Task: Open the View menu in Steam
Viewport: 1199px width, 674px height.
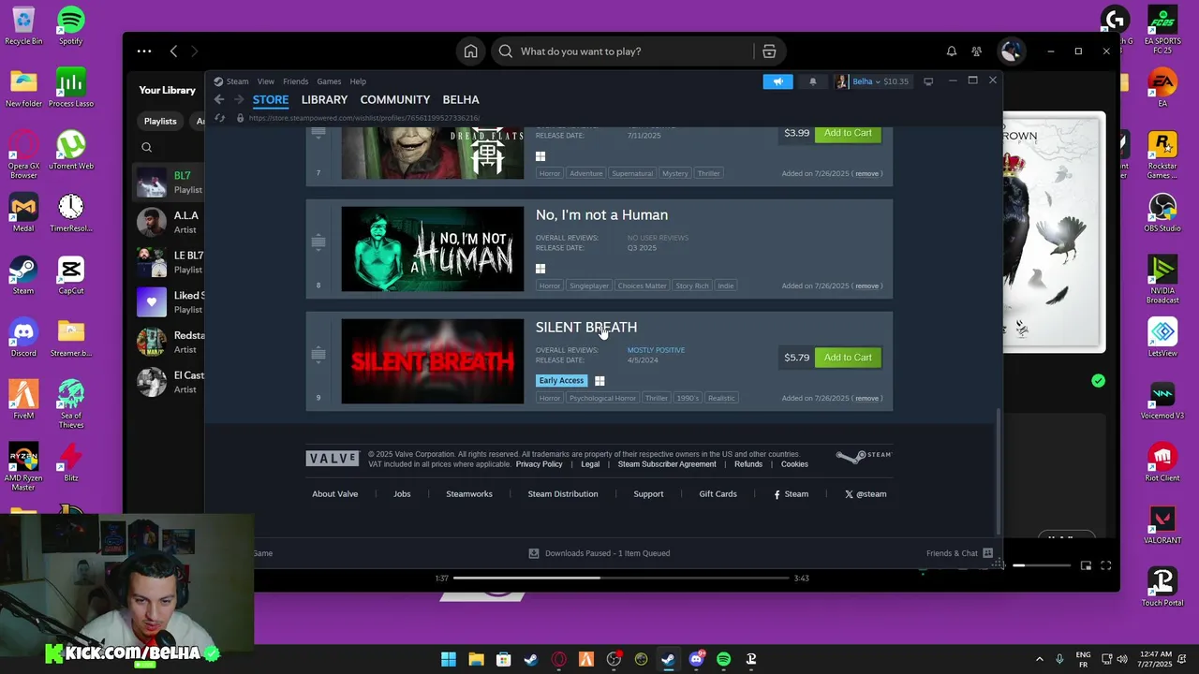Action: [x=266, y=81]
